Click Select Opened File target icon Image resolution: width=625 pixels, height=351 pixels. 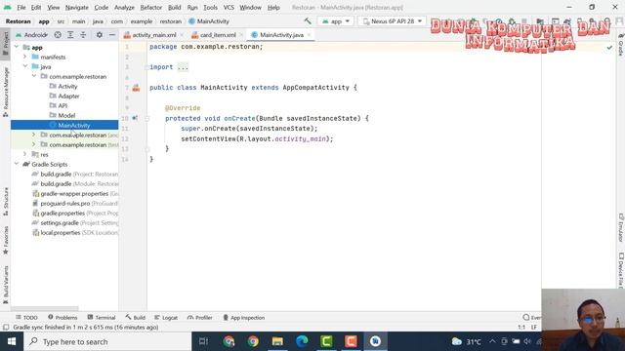(x=58, y=35)
